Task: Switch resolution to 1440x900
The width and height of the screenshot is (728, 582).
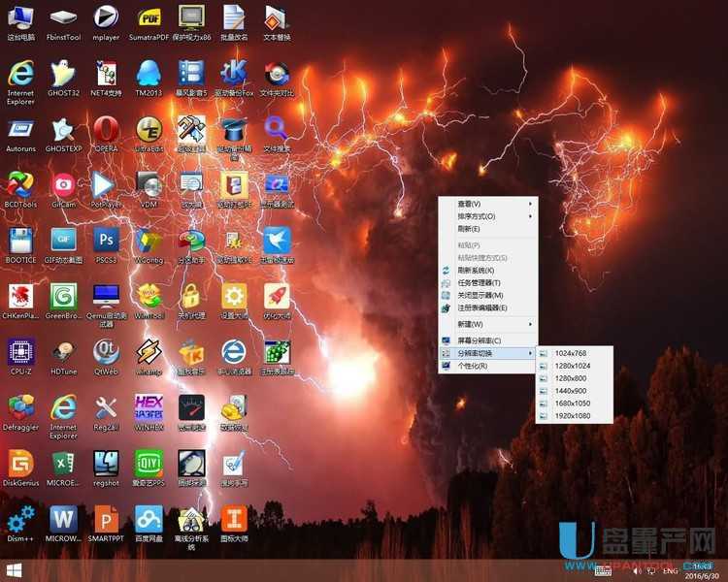Action: coord(575,391)
